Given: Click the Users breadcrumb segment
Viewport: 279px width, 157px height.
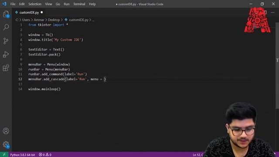Looking at the screenshot, I should click(26, 20).
